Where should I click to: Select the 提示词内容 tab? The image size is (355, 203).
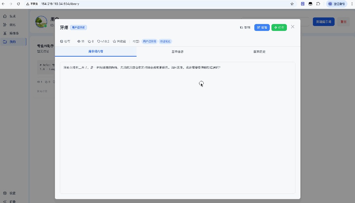(95, 52)
